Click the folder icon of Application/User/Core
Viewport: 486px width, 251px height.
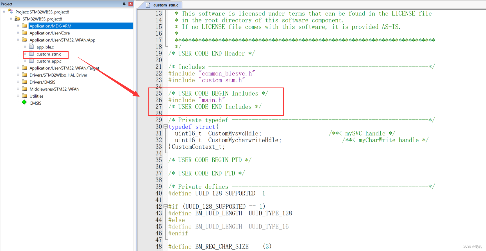click(x=25, y=33)
